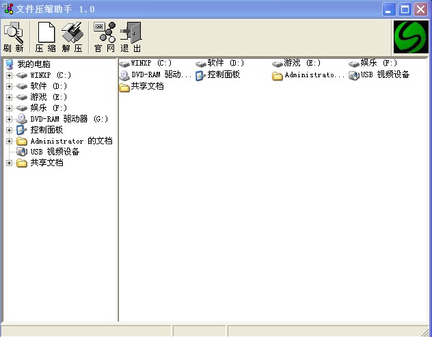Select WINXP (C:) label in left tree
This screenshot has width=432, height=337.
click(x=51, y=75)
